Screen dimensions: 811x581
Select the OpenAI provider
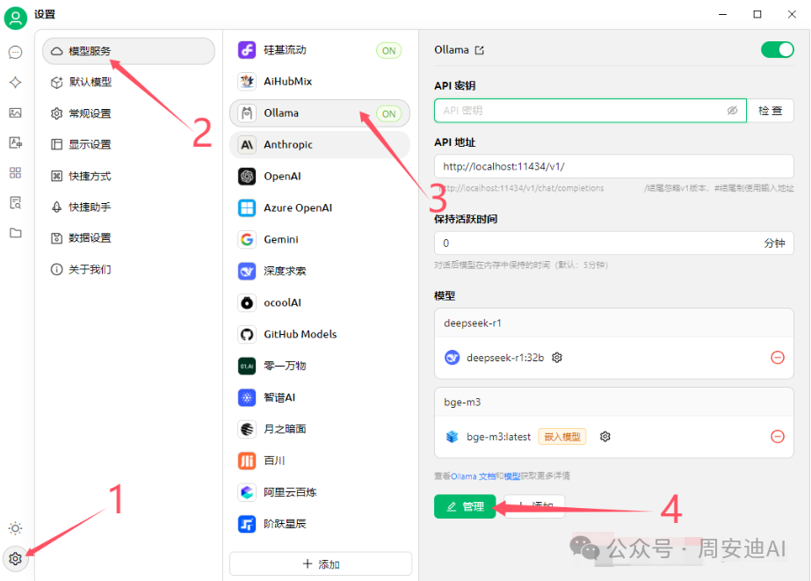pyautogui.click(x=320, y=177)
